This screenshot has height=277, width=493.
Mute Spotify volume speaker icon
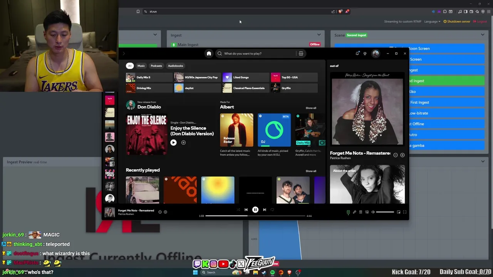point(373,212)
